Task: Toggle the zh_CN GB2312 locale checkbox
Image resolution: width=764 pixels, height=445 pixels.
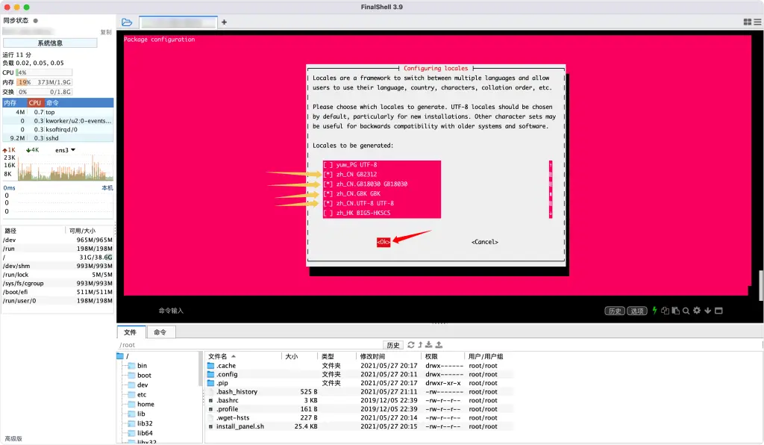Action: pyautogui.click(x=328, y=174)
